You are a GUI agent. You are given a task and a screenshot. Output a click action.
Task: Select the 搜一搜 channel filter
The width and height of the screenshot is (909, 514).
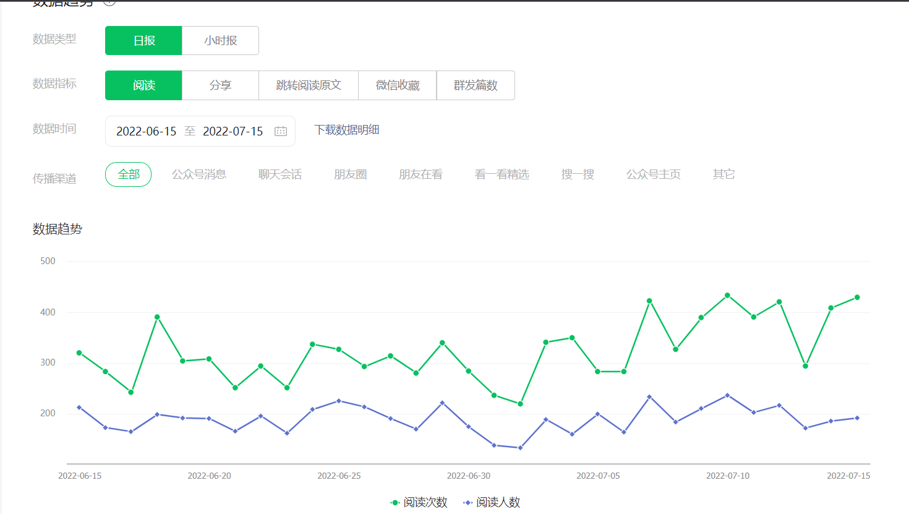[x=578, y=174]
